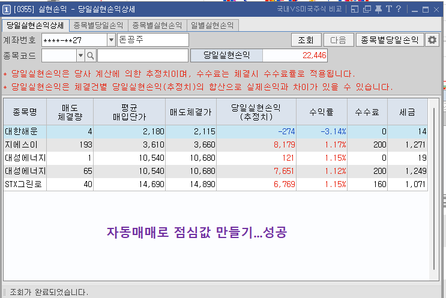Click the stock code search magnifier icon
This screenshot has height=298, width=446.
coord(91,56)
